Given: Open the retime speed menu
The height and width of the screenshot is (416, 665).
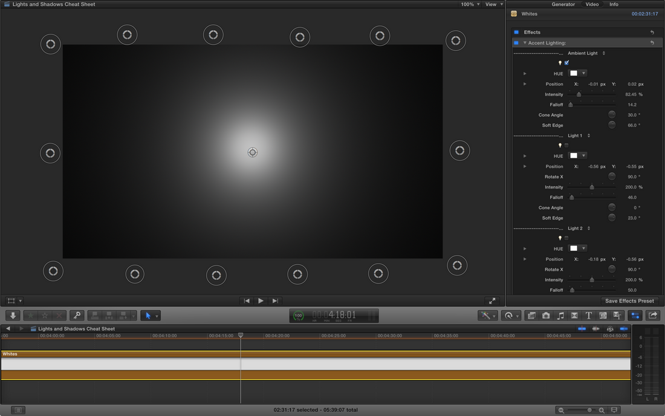Looking at the screenshot, I should 510,316.
